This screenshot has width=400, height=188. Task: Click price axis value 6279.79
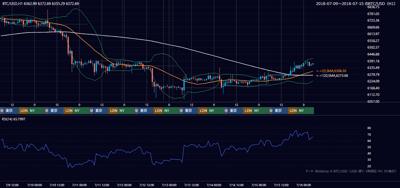(x=373, y=75)
